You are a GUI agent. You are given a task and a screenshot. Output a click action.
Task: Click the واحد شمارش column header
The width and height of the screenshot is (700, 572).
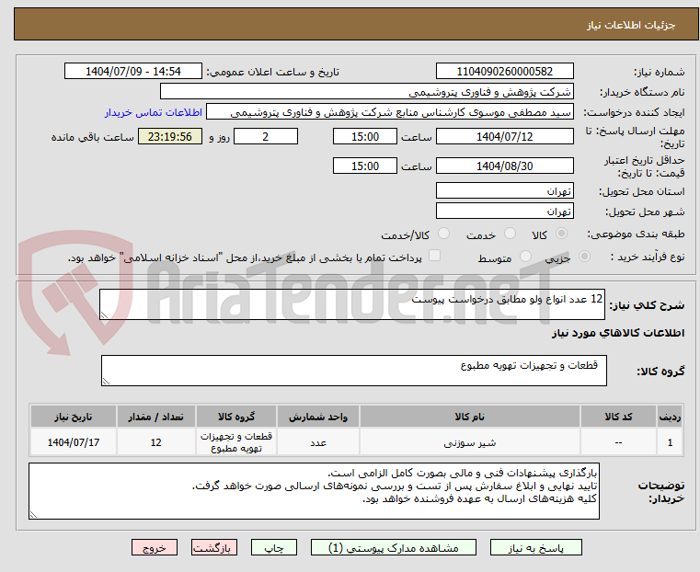318,417
